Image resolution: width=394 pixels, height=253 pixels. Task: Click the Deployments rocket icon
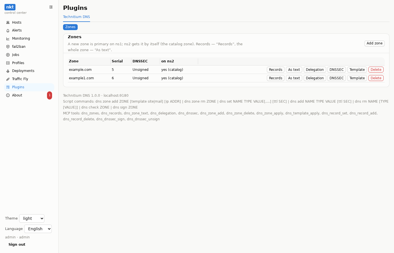coord(8,71)
